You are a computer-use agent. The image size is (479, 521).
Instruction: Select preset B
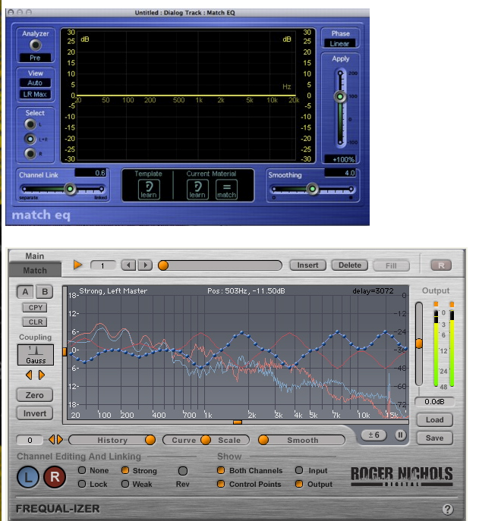45,292
